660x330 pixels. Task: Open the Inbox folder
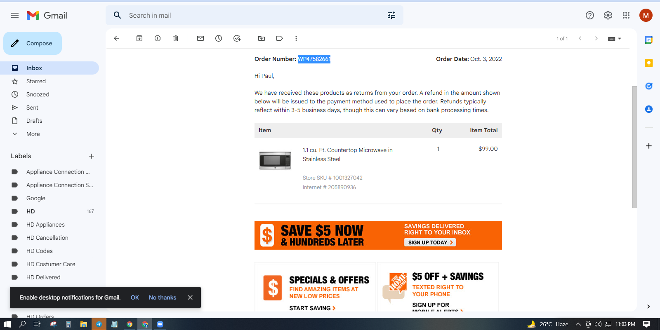(49, 68)
